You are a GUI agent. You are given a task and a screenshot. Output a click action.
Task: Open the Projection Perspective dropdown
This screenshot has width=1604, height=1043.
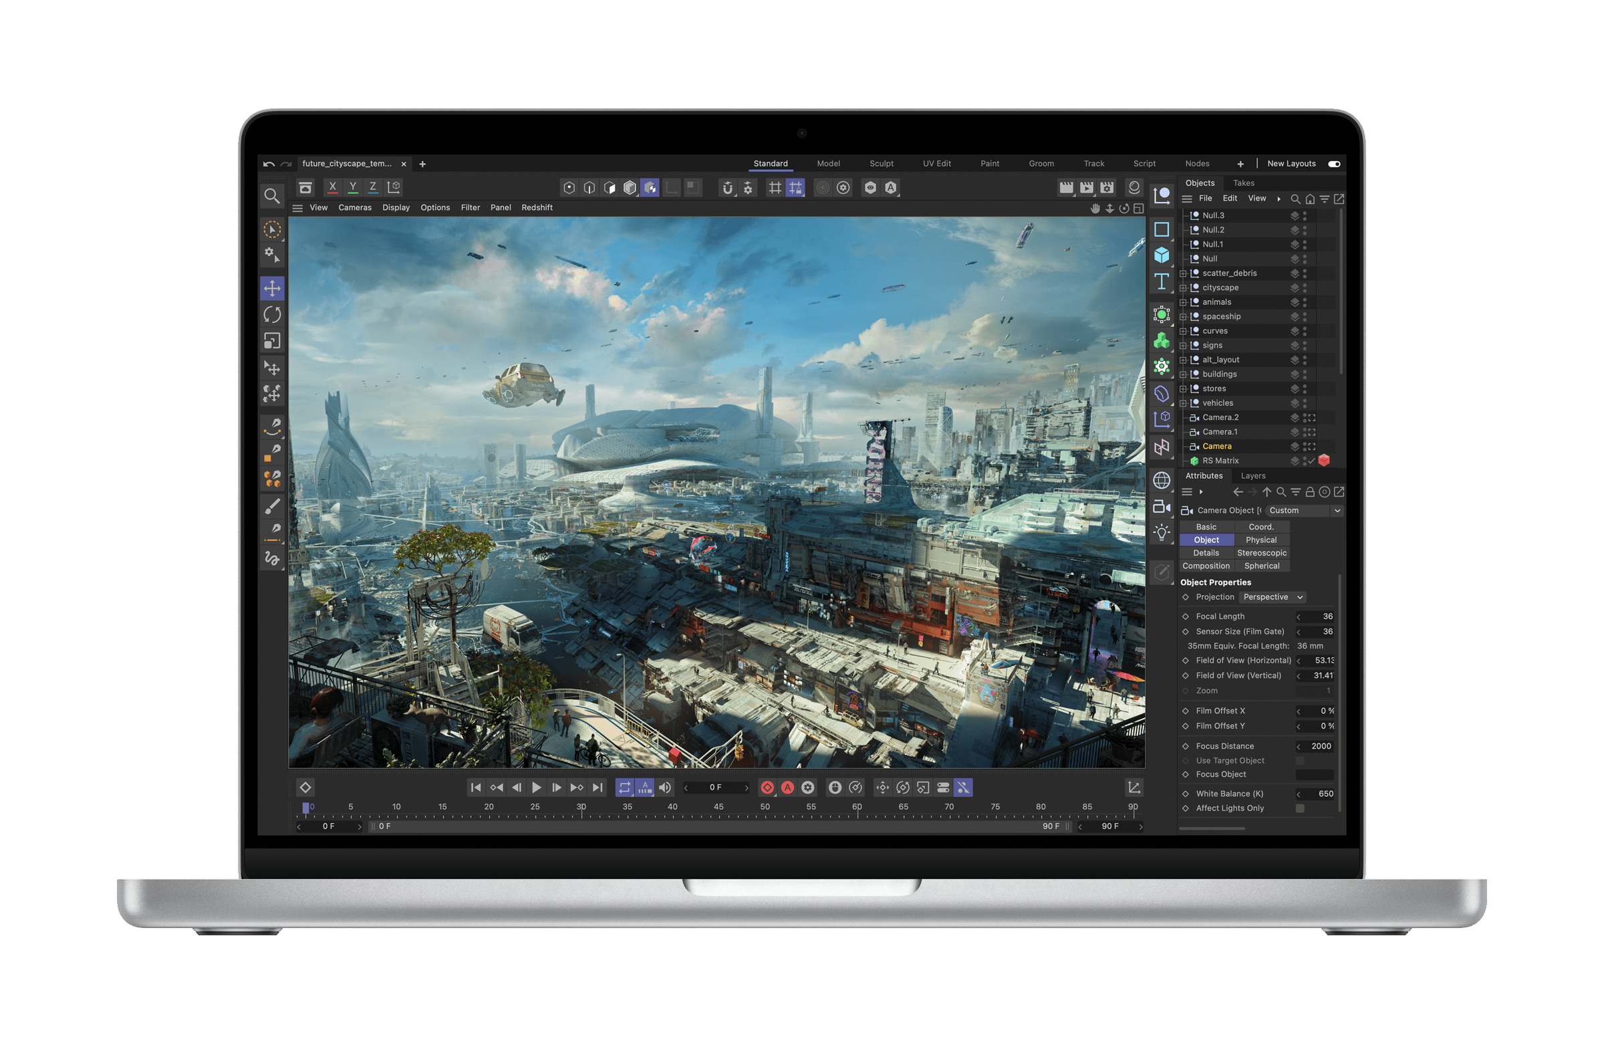click(x=1273, y=597)
